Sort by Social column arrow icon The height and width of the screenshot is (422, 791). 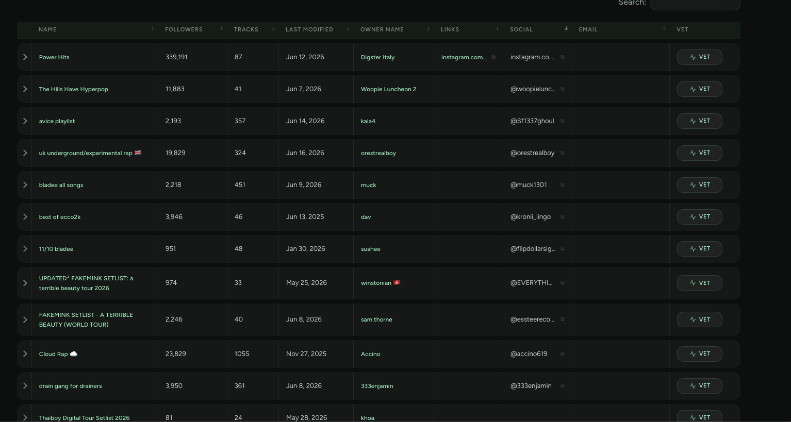(x=566, y=29)
